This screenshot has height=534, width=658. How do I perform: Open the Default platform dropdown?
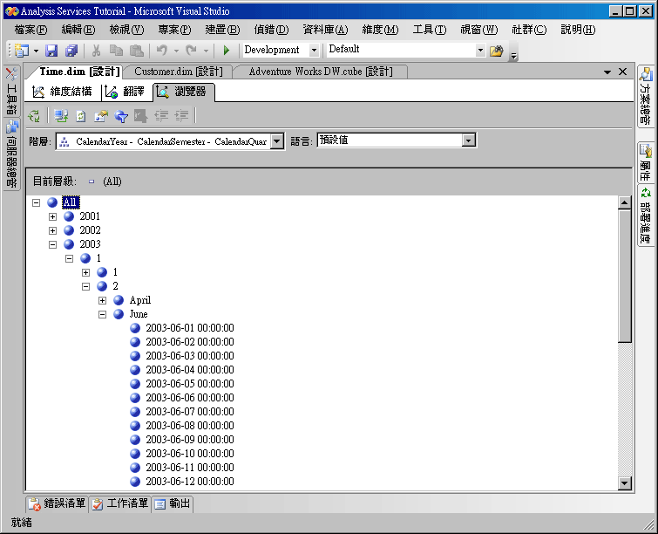point(480,51)
